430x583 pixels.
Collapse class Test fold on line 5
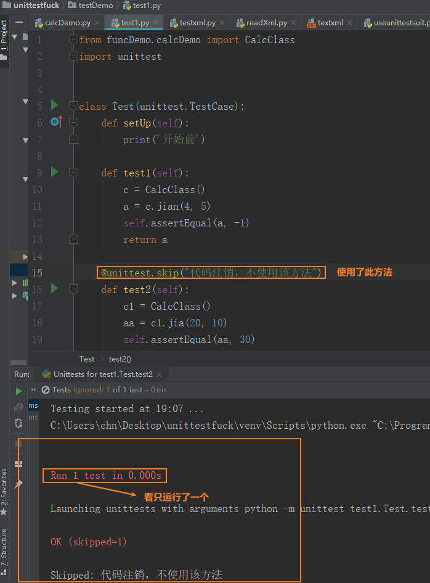tap(73, 105)
